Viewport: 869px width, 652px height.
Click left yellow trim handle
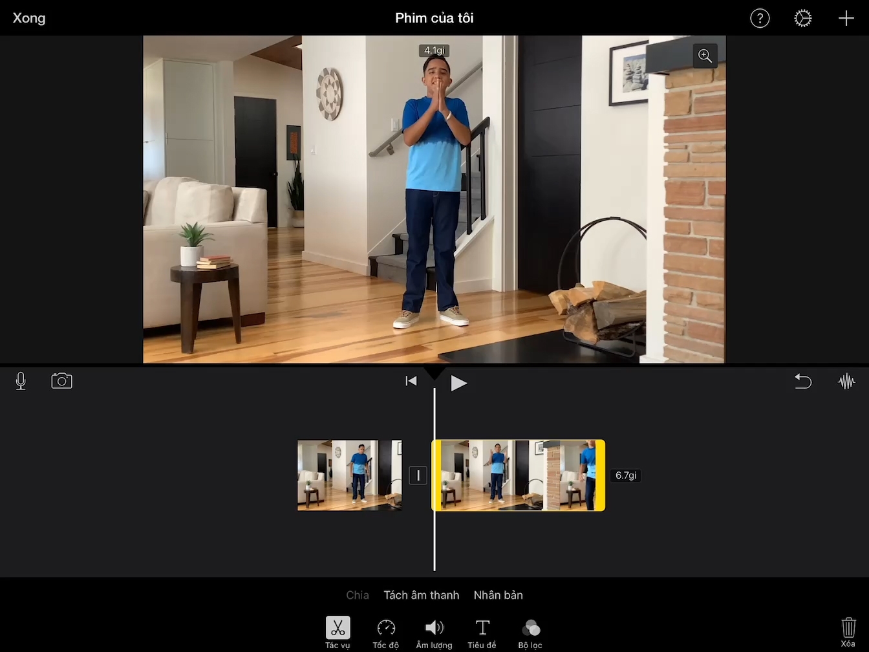tap(436, 475)
